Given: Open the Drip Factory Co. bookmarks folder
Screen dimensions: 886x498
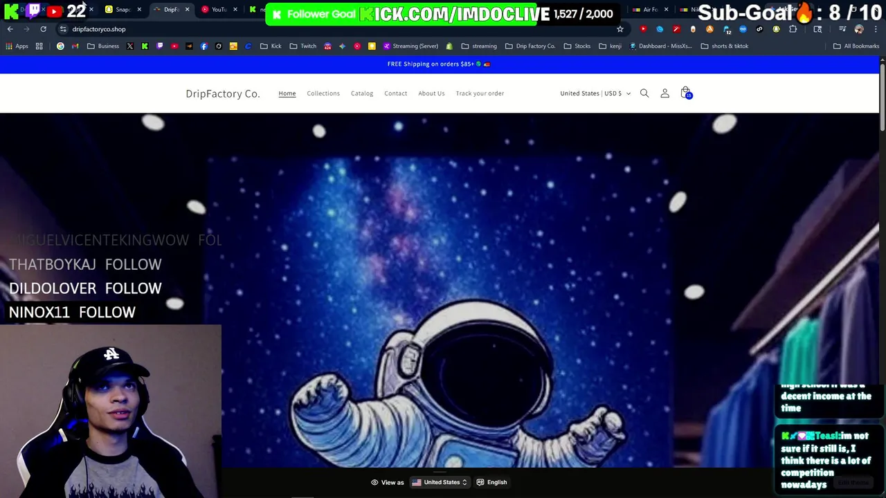Looking at the screenshot, I should (x=530, y=46).
